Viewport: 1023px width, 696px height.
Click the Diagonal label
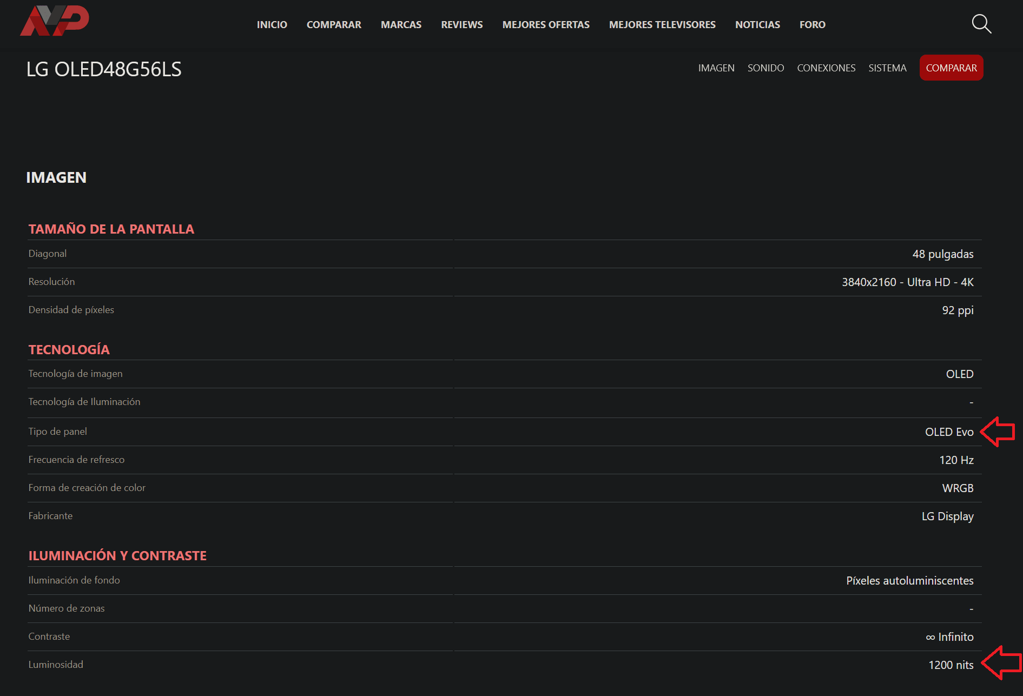(48, 254)
